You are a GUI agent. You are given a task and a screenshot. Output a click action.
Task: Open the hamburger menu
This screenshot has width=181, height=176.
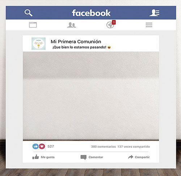click(149, 25)
